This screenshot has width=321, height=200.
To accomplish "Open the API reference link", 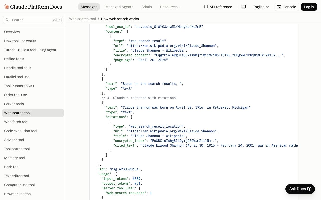I will [x=218, y=7].
